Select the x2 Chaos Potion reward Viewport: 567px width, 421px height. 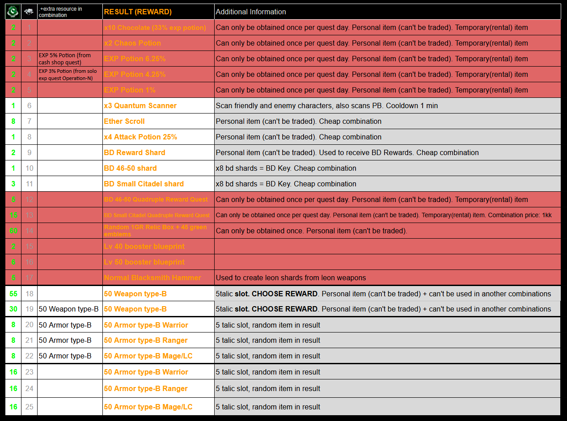click(132, 43)
